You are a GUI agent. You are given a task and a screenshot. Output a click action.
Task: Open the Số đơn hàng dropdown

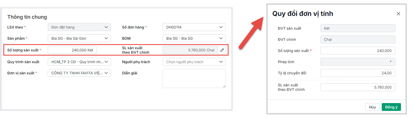coord(194,27)
